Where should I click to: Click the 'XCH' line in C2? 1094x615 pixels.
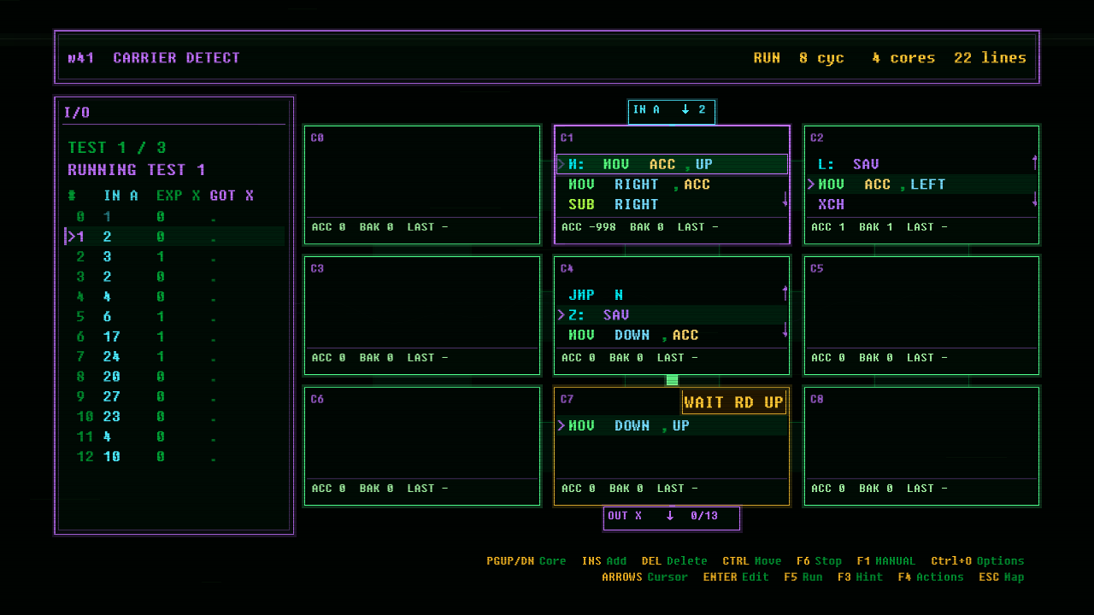[x=921, y=204]
